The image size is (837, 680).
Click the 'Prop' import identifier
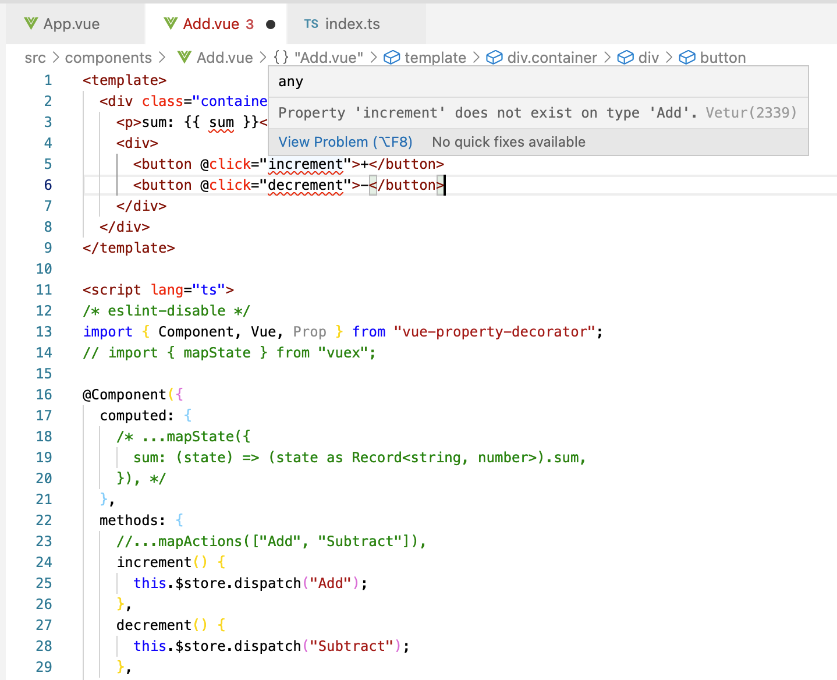point(310,332)
